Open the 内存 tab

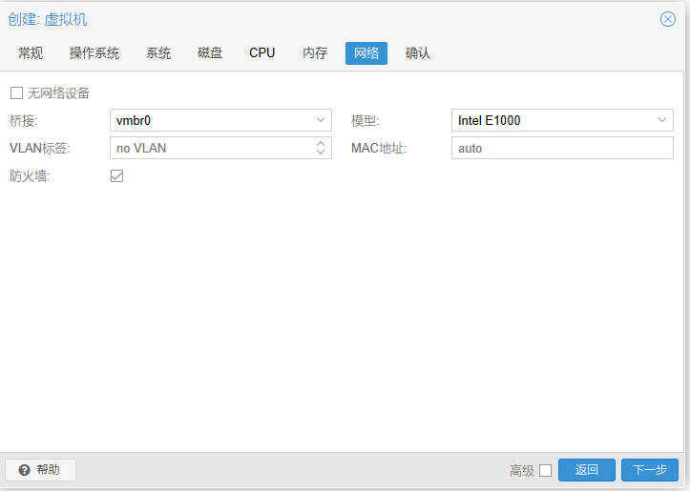[x=315, y=53]
